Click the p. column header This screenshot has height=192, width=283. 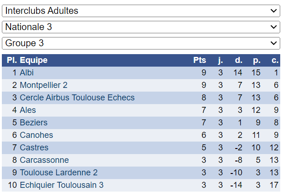coord(257,61)
